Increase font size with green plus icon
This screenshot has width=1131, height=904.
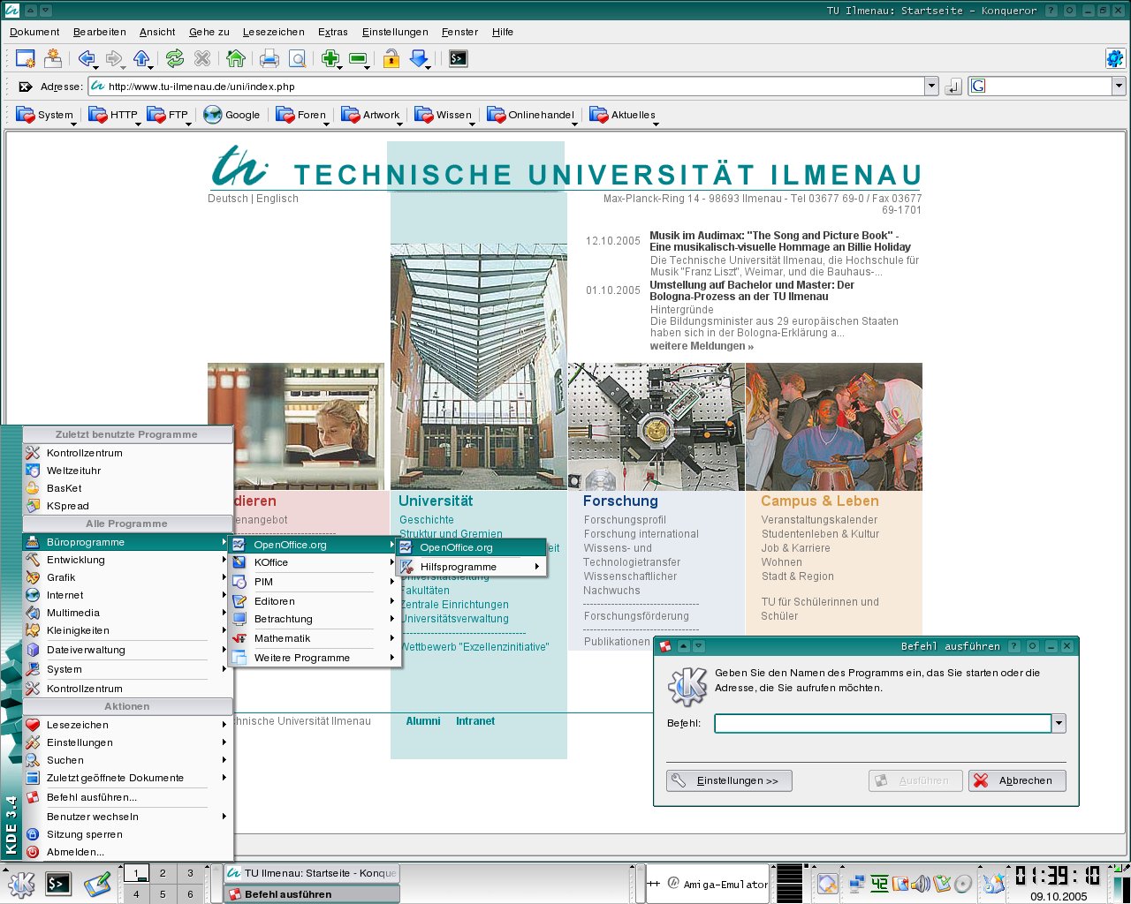coord(330,59)
